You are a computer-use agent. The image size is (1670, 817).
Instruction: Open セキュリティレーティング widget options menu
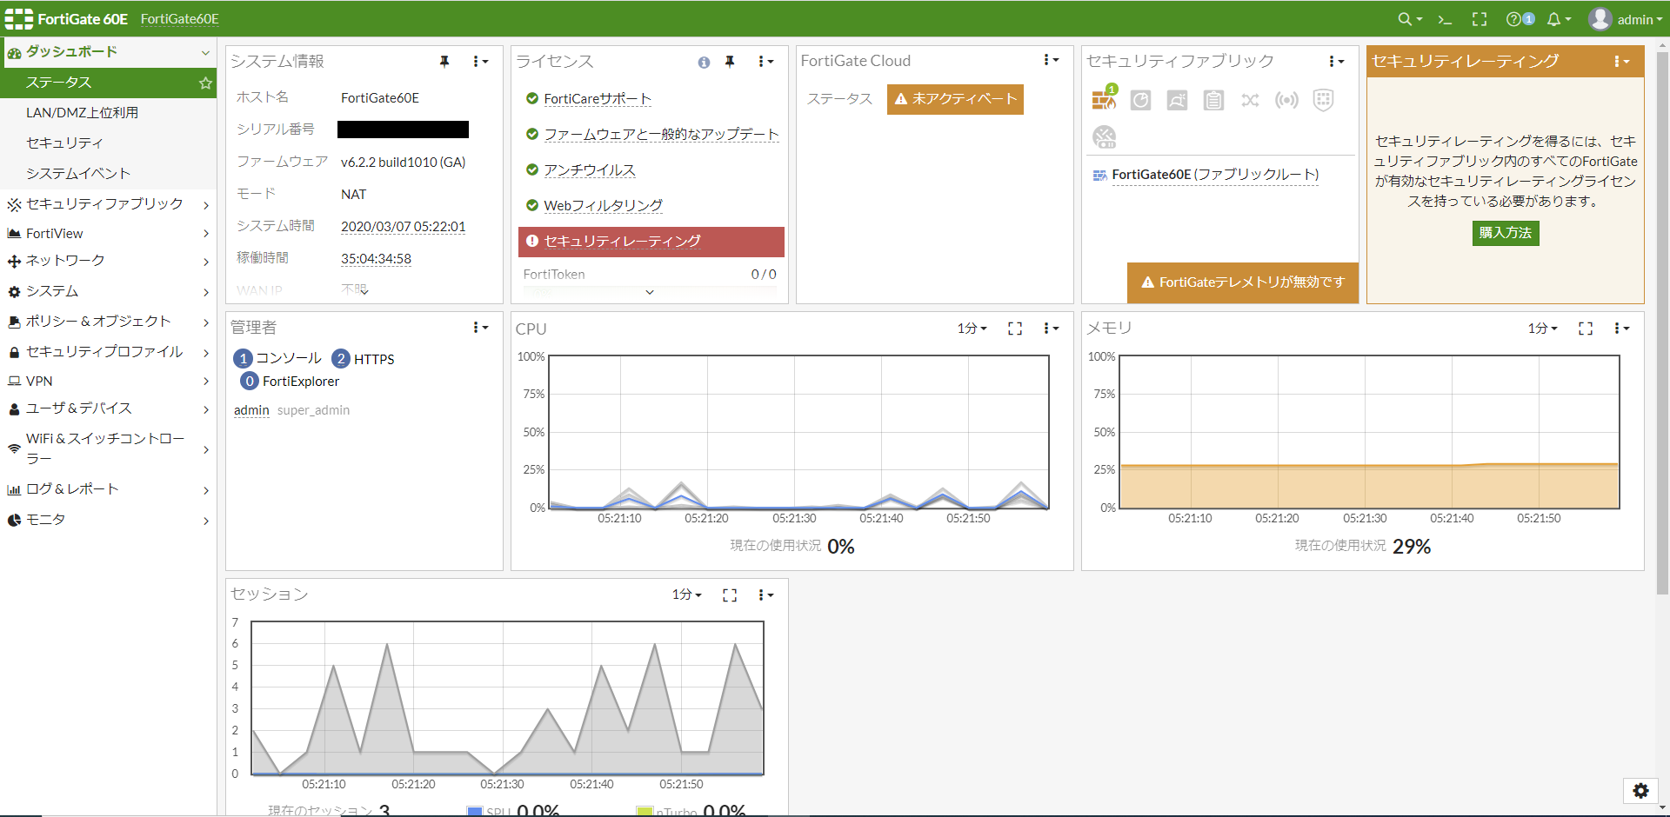1621,62
